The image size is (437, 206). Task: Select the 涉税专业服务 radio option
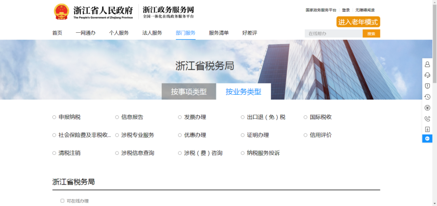tap(117, 135)
